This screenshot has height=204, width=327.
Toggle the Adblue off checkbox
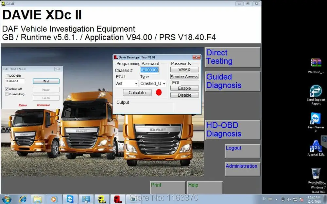click(x=7, y=89)
